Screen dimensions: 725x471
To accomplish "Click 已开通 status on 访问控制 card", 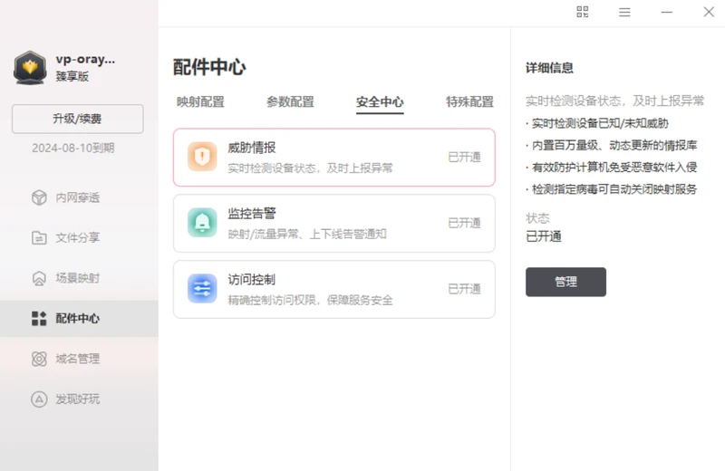I will (x=464, y=289).
